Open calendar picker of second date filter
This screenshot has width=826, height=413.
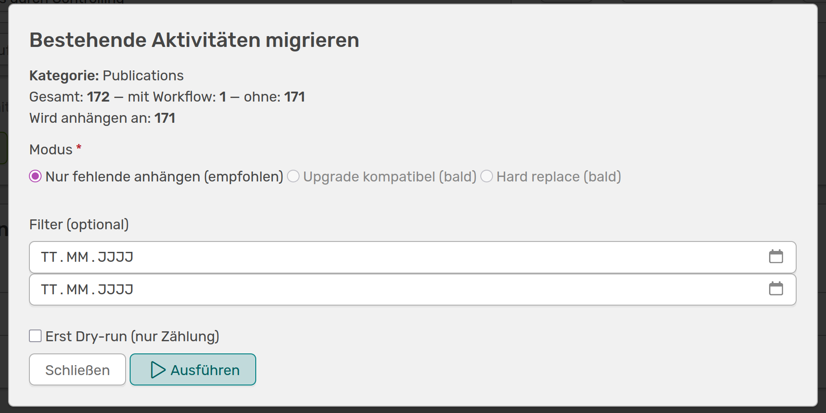click(776, 289)
